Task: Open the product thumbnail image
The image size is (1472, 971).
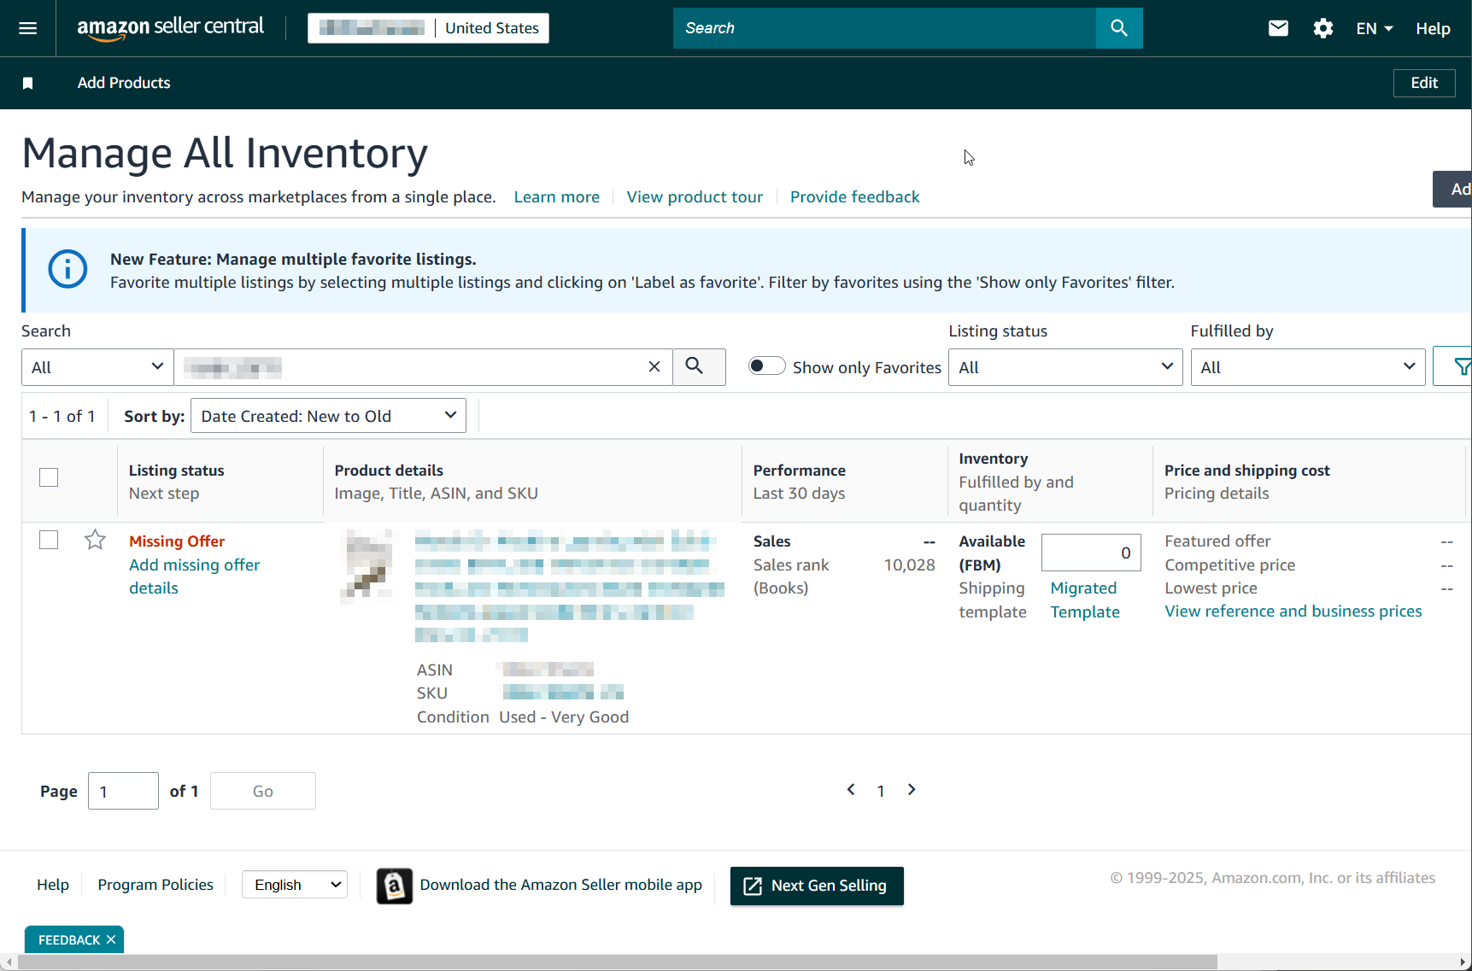Action: point(368,566)
